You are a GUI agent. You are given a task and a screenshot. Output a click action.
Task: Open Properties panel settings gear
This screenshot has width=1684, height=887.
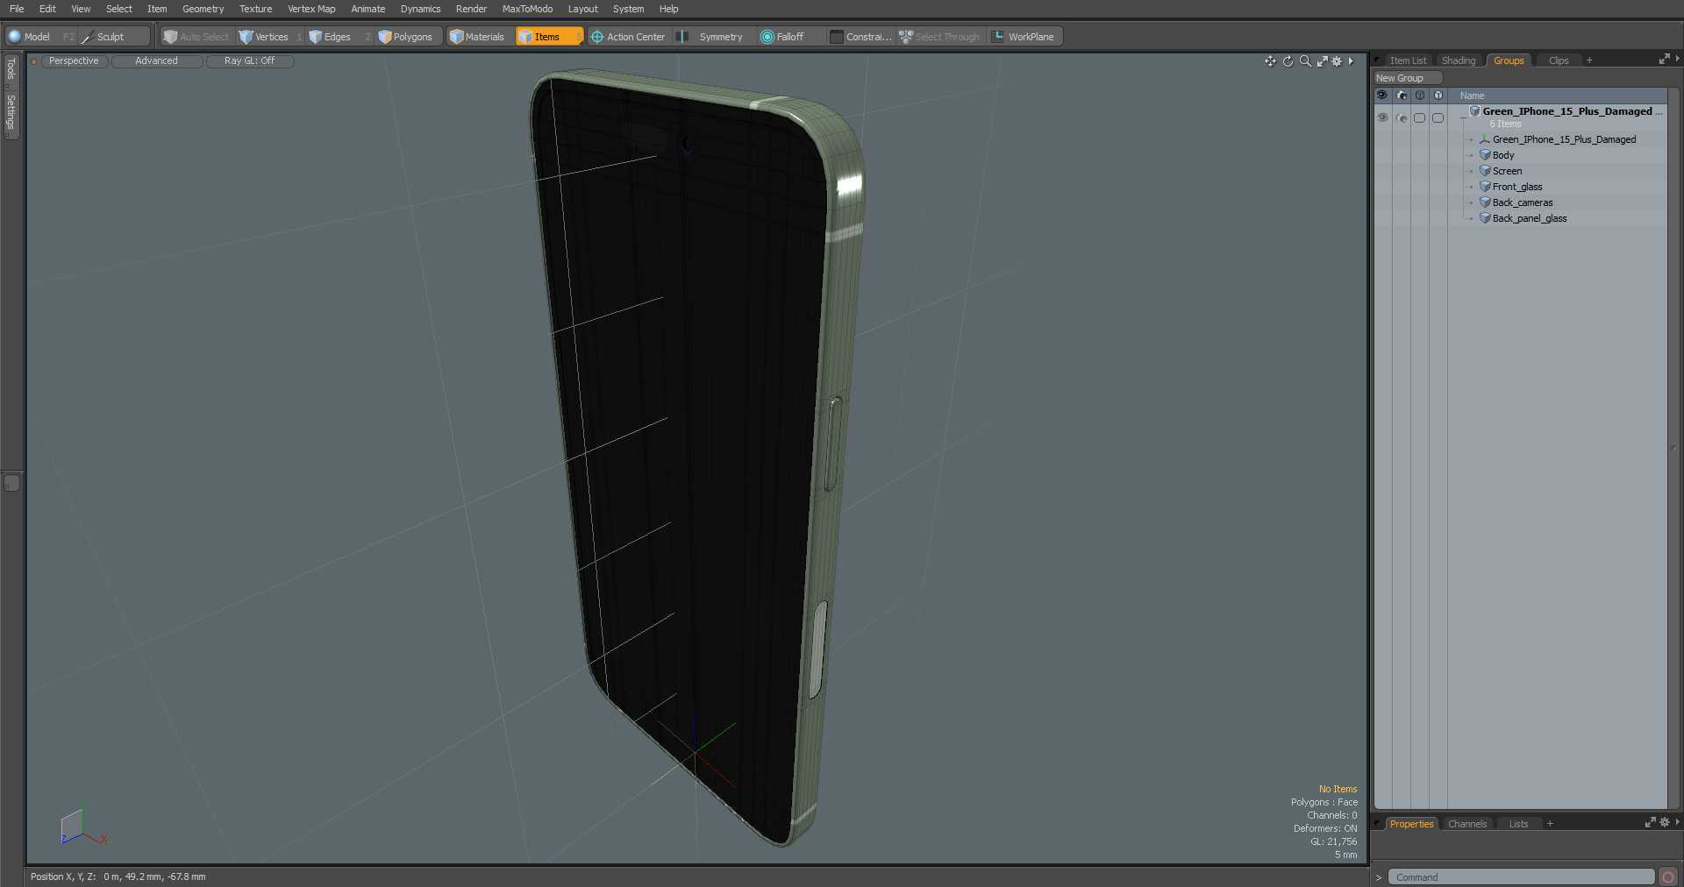pyautogui.click(x=1665, y=822)
